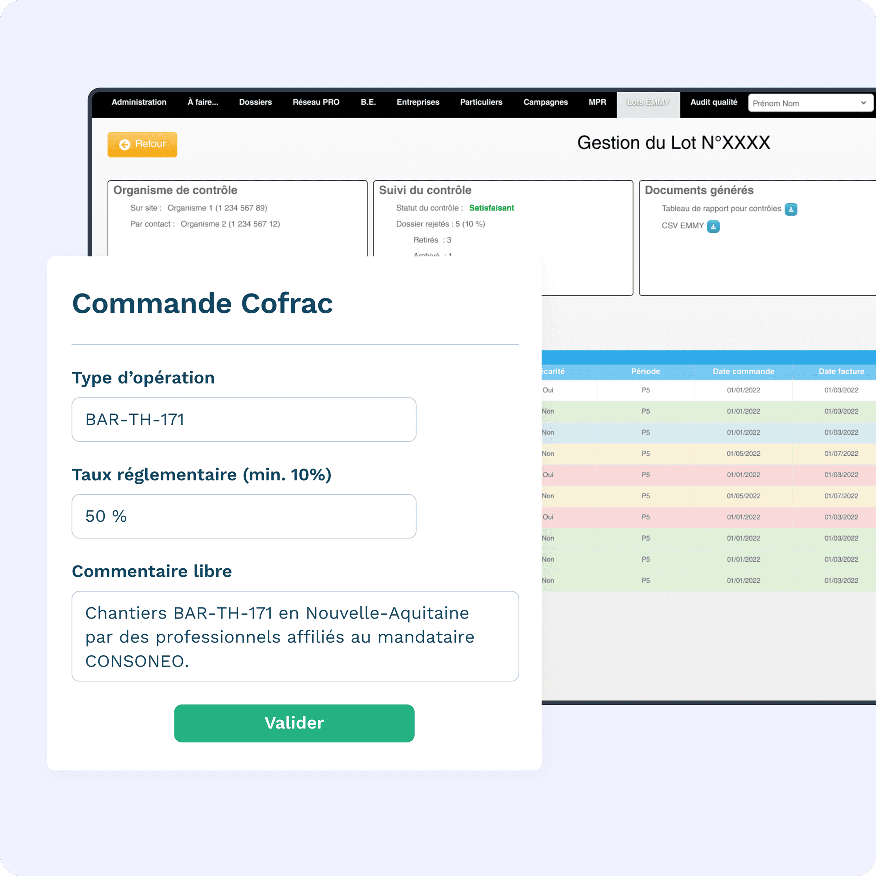Open the B.E. menu item
The width and height of the screenshot is (876, 876).
point(368,103)
